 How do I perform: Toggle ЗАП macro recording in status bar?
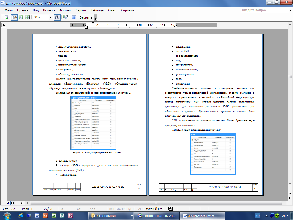point(111,209)
